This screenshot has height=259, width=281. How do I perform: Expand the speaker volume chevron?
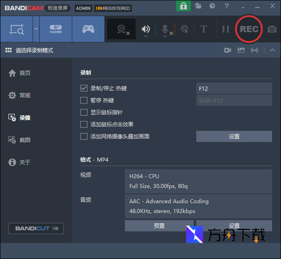tap(146, 36)
